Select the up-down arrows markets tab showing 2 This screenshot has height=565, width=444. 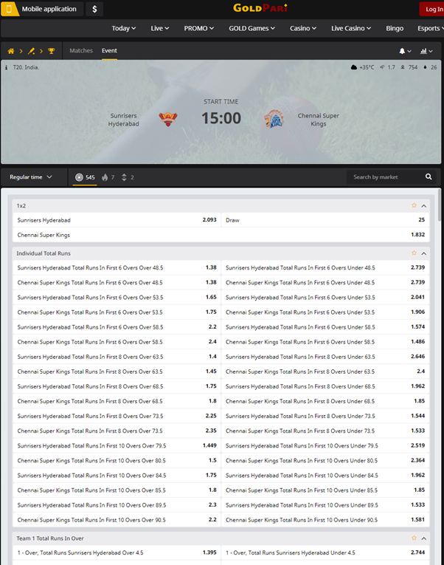128,177
